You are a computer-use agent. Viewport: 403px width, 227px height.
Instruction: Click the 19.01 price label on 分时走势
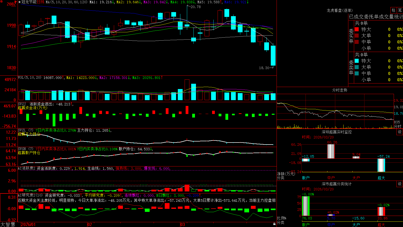[398, 107]
